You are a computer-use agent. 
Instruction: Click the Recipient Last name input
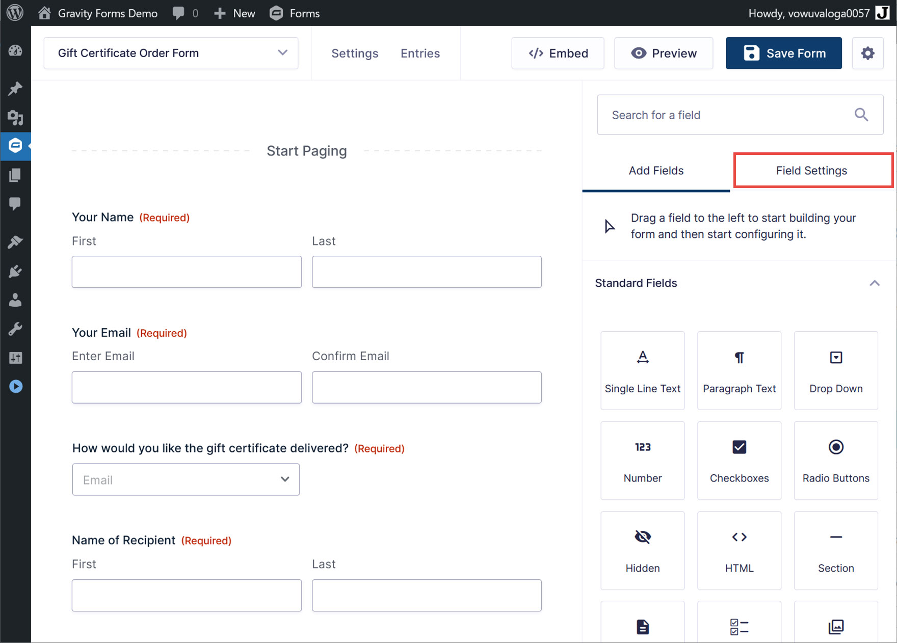pyautogui.click(x=427, y=595)
